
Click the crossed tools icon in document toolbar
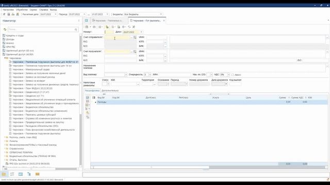pyautogui.click(x=134, y=27)
